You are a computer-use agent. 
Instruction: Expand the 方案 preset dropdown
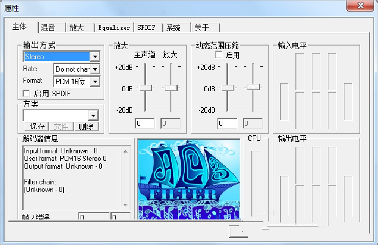93,116
